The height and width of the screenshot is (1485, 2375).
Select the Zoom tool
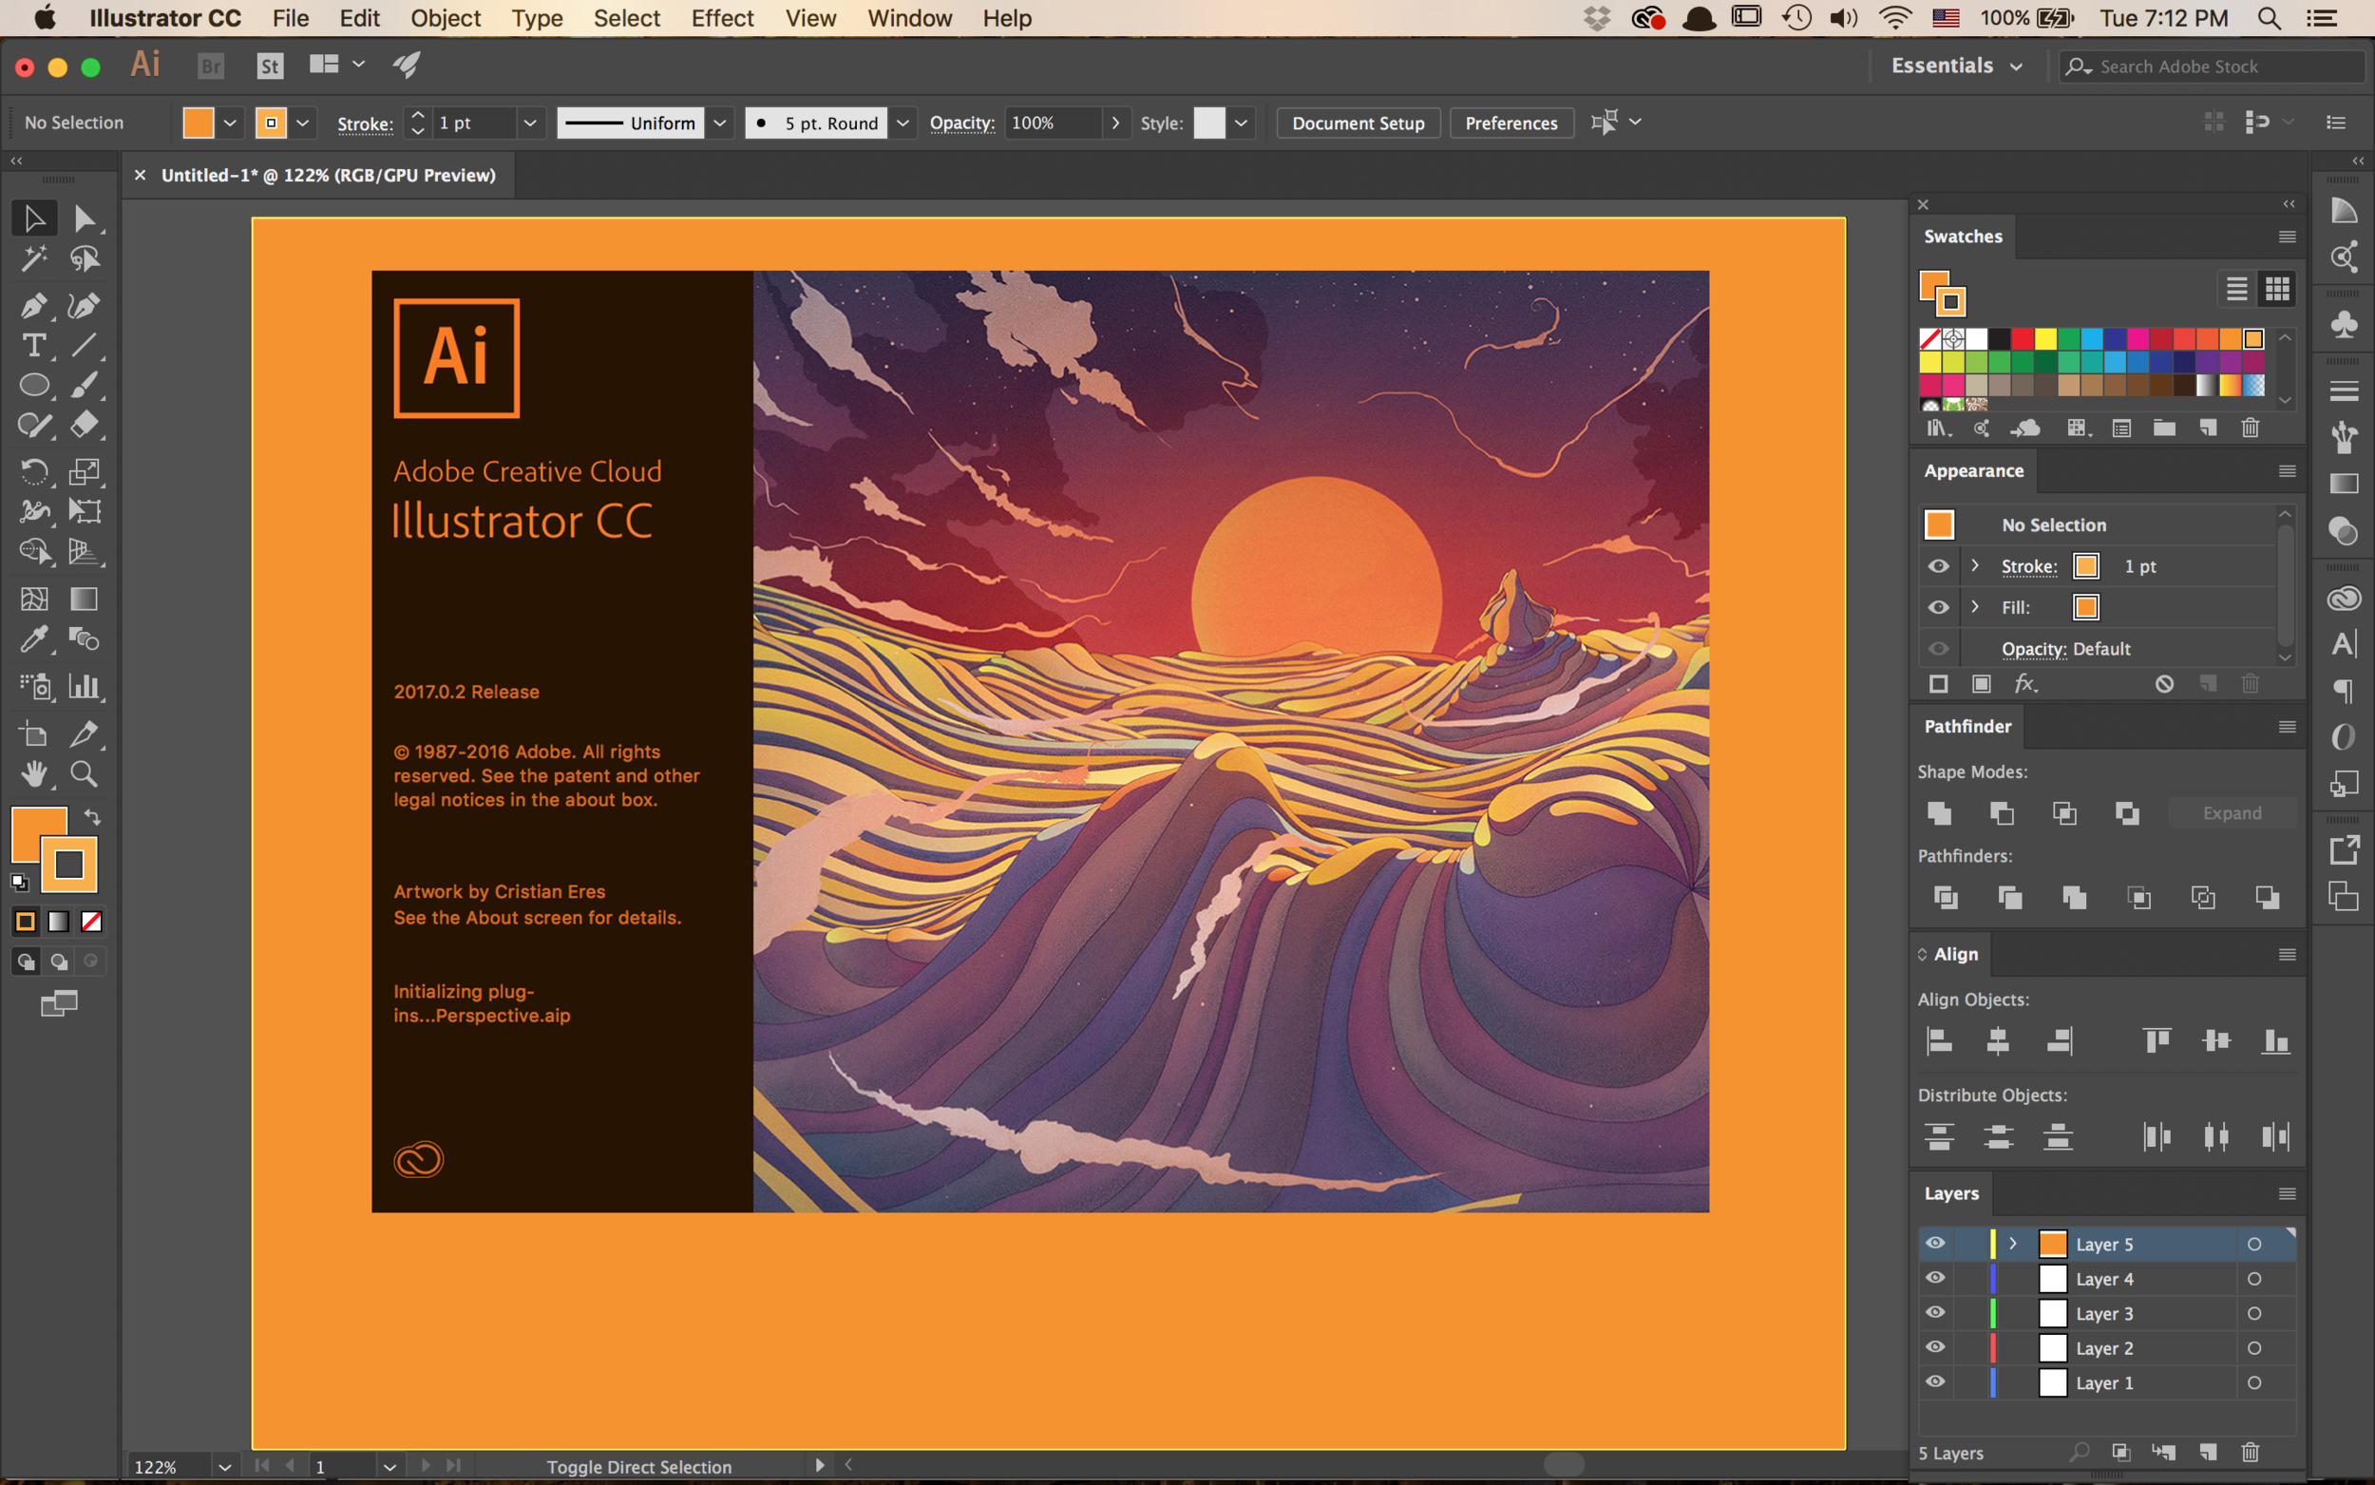point(84,775)
